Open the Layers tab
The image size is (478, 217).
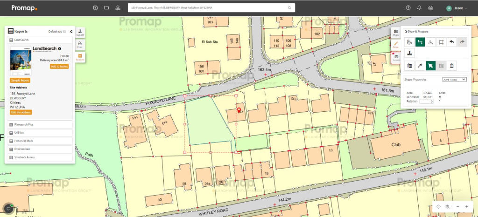click(396, 58)
